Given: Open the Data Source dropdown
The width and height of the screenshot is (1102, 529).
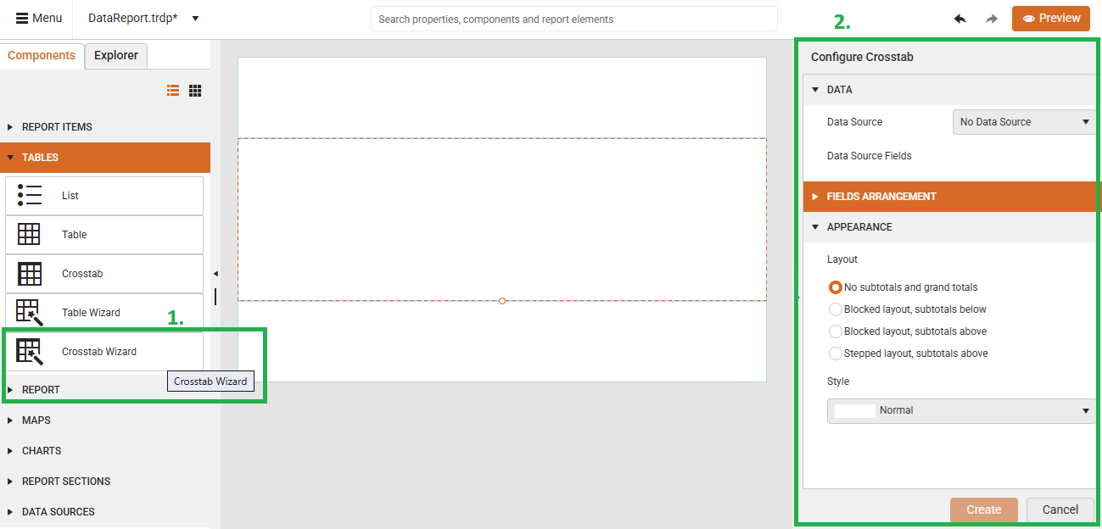Looking at the screenshot, I should [1024, 122].
